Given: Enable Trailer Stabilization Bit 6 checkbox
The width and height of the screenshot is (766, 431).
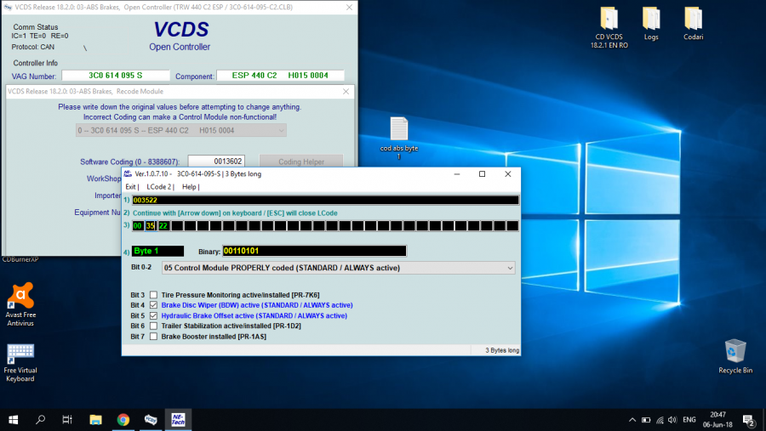Looking at the screenshot, I should pos(153,326).
